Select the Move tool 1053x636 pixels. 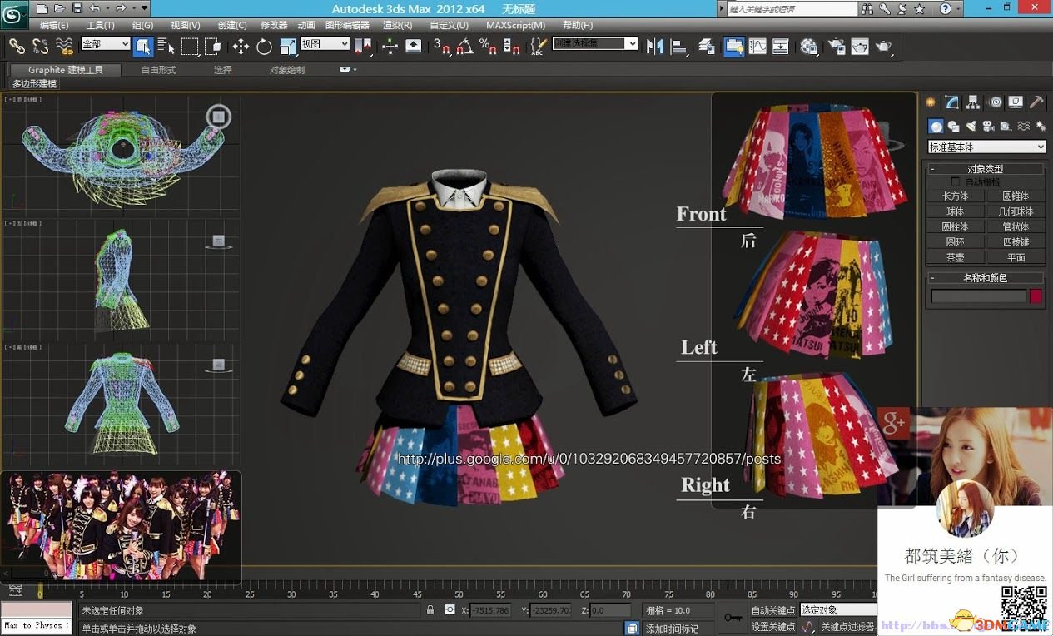[x=241, y=46]
